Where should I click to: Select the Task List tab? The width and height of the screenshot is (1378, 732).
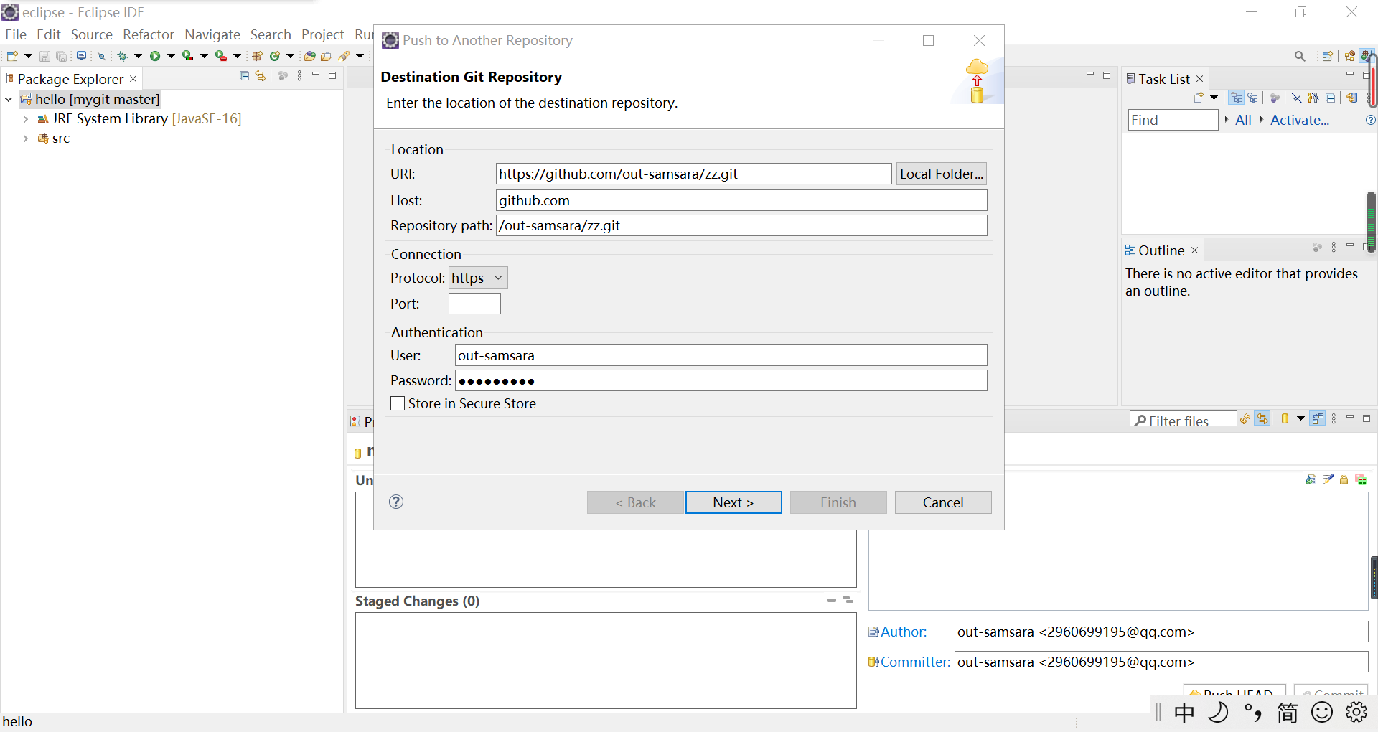point(1163,79)
